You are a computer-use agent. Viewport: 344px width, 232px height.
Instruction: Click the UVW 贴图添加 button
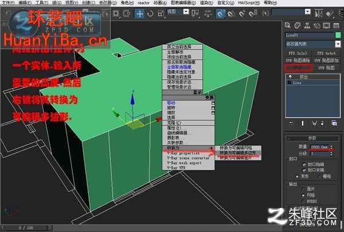[326, 60]
